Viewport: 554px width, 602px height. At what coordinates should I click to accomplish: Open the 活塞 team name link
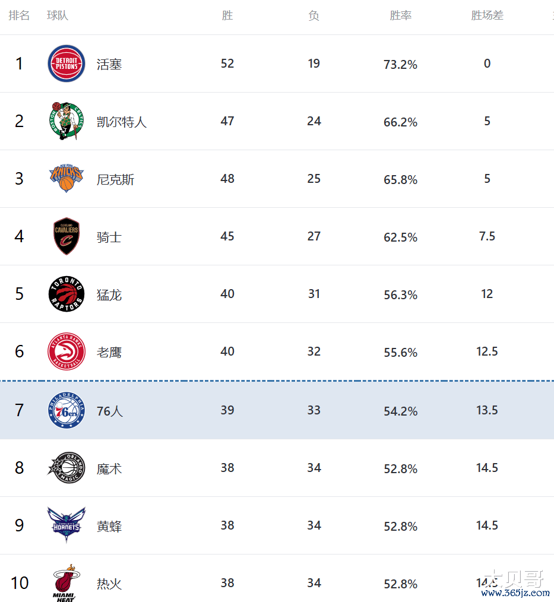click(x=109, y=64)
